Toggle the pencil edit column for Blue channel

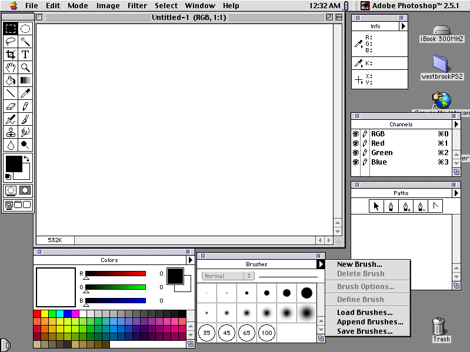[365, 162]
